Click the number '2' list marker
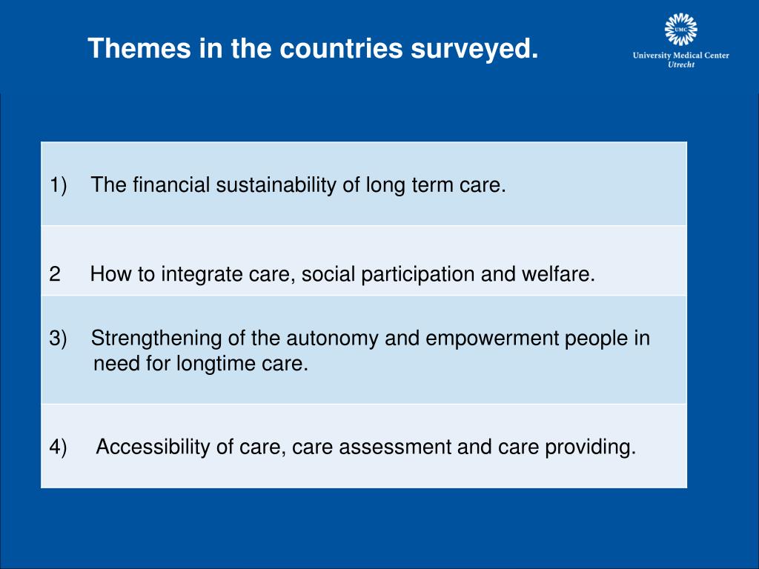The image size is (759, 569). 55,274
